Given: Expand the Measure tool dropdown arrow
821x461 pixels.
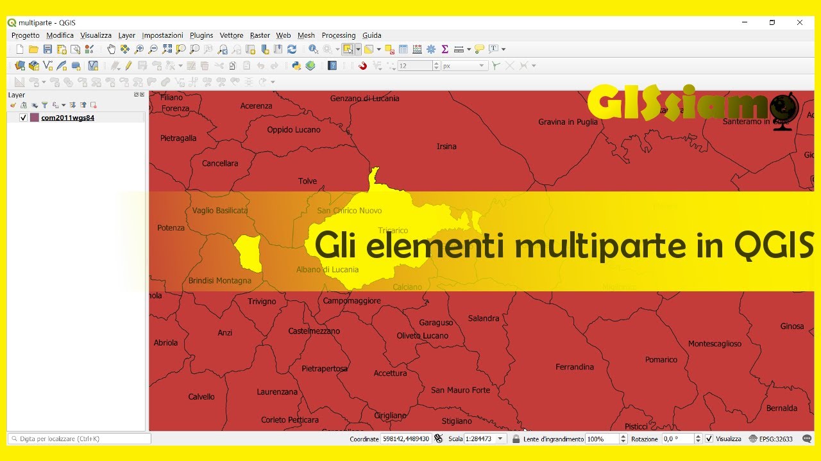Looking at the screenshot, I should (469, 49).
